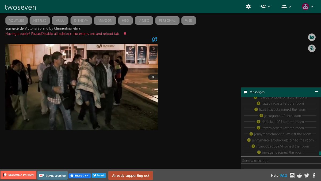Click Buy us a coffee
The image size is (321, 181).
(53, 175)
